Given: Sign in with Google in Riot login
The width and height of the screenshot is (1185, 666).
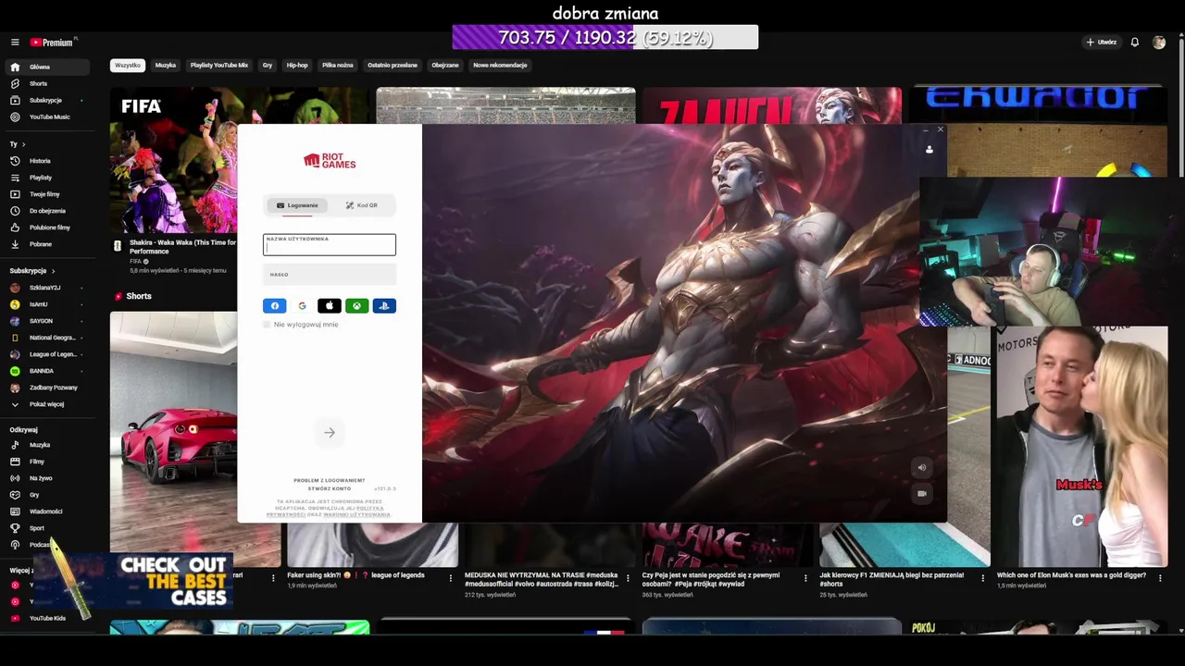Looking at the screenshot, I should 302,306.
